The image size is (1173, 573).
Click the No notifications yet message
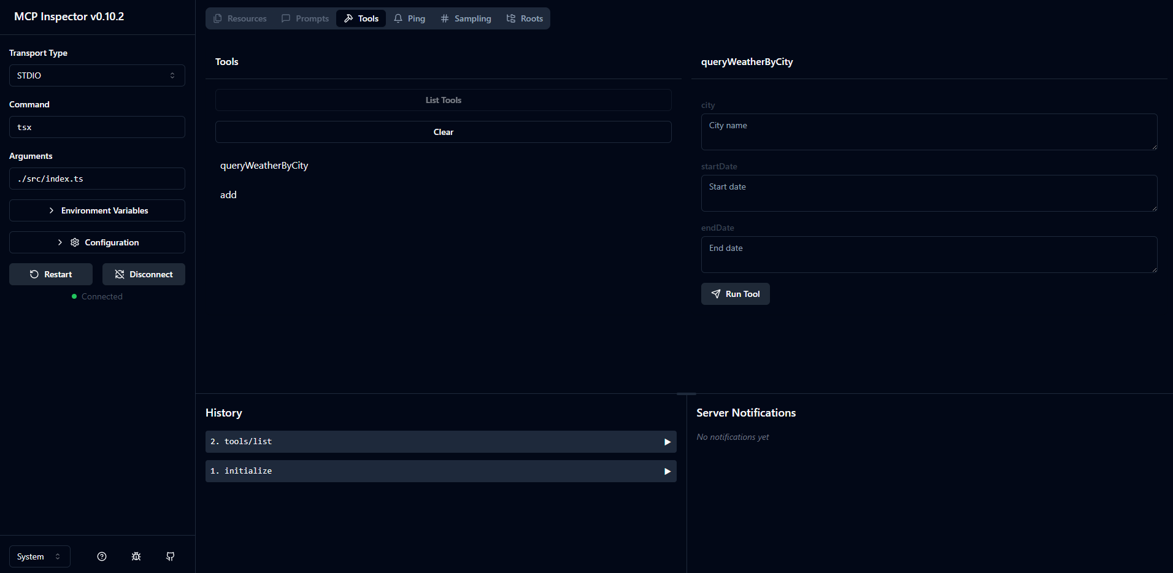tap(733, 437)
